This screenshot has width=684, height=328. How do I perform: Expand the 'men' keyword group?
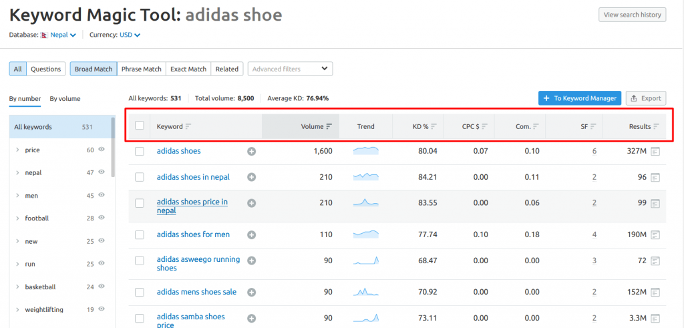17,196
